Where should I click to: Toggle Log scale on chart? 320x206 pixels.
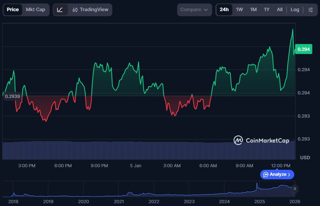[x=295, y=10]
